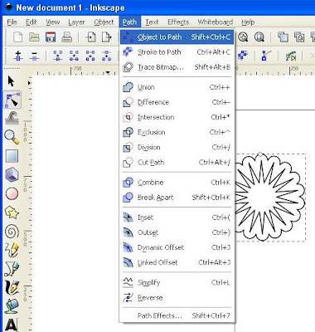The height and width of the screenshot is (332, 315).
Task: Open Path Effects menu item
Action: (177, 315)
